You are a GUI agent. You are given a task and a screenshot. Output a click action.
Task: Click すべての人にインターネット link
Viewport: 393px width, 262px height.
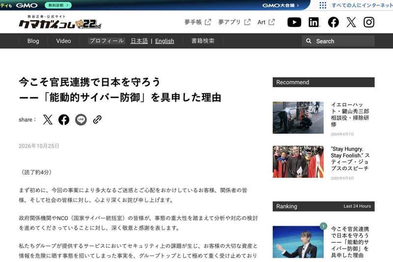[x=362, y=5]
